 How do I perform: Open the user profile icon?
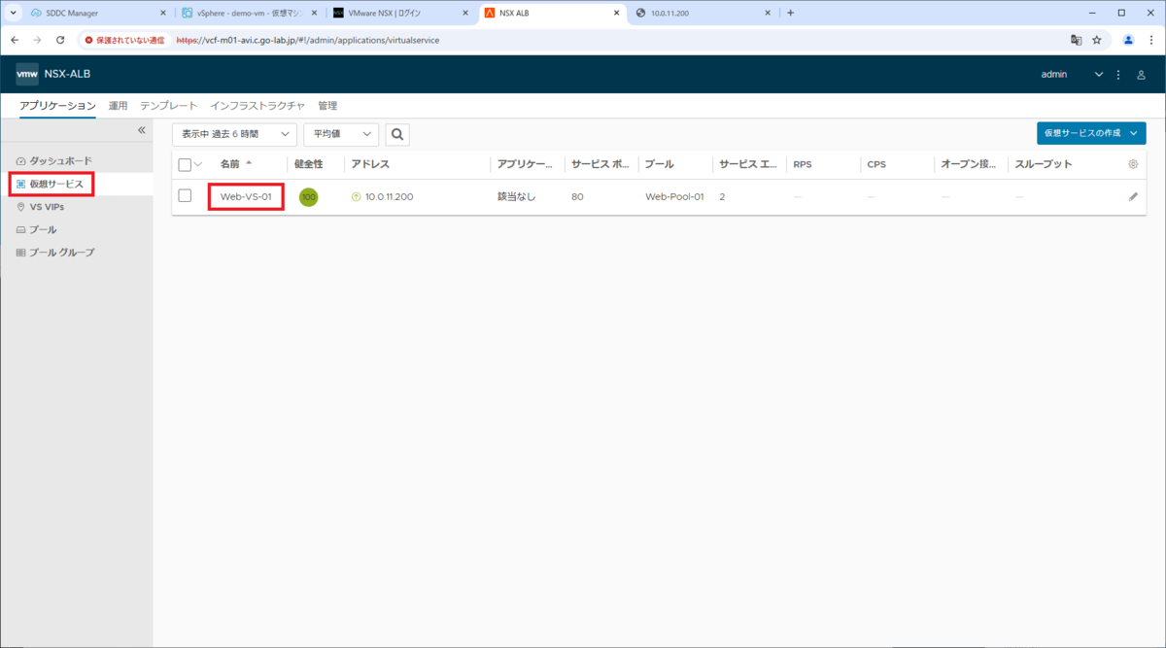coord(1141,75)
